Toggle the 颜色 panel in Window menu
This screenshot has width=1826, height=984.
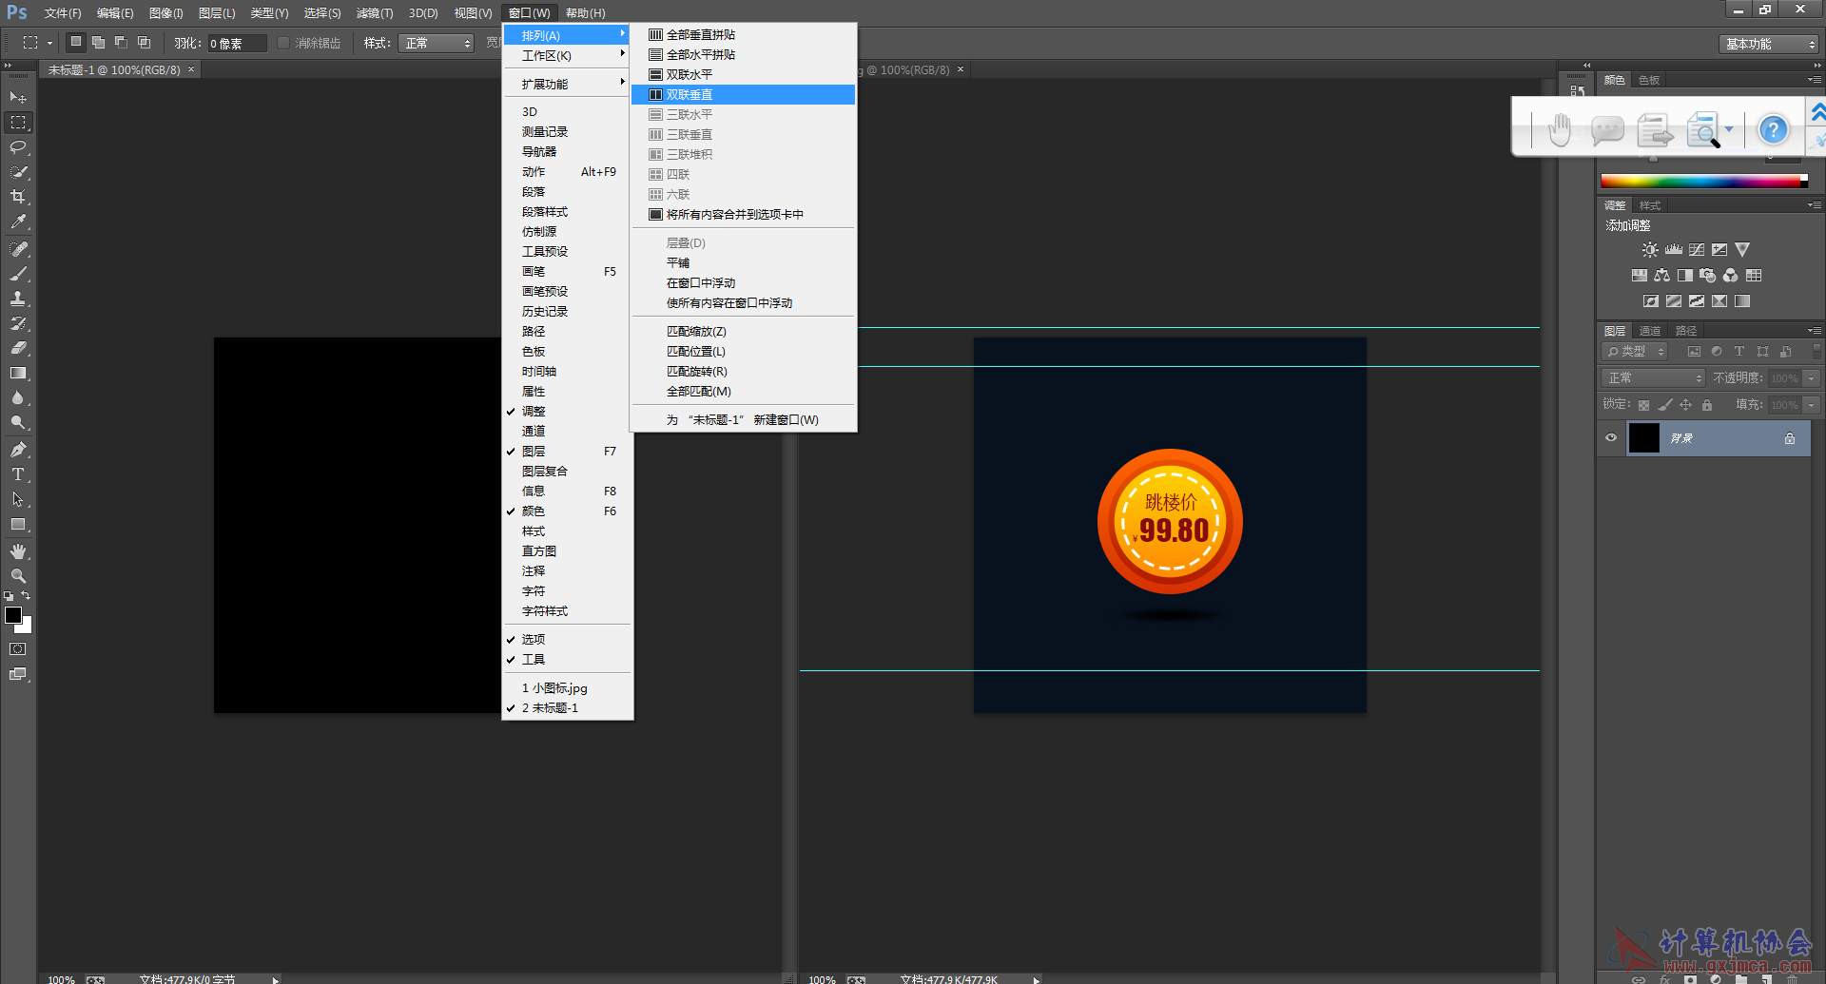(568, 511)
